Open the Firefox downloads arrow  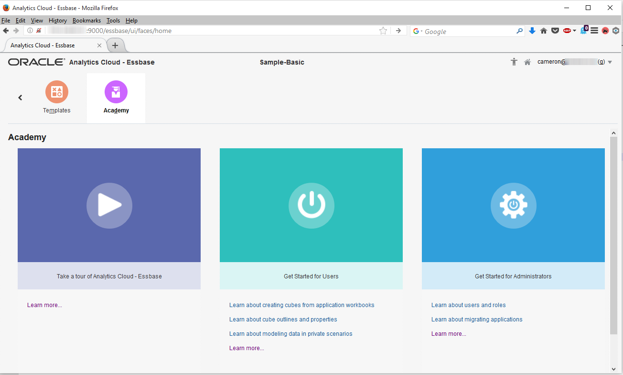click(532, 31)
